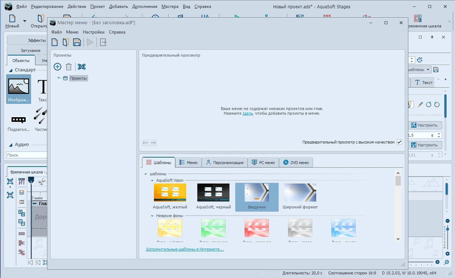Image resolution: width=455 pixels, height=278 pixels.
Task: Collapse the AquaSoft Vision template group
Action: [x=152, y=180]
